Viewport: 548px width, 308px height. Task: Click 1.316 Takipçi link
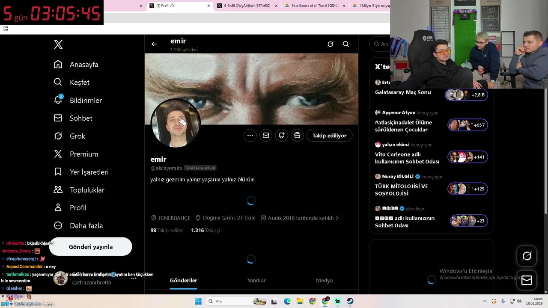click(205, 231)
